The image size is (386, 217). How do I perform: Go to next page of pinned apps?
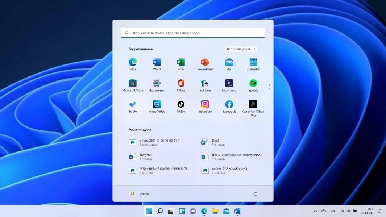[270, 88]
